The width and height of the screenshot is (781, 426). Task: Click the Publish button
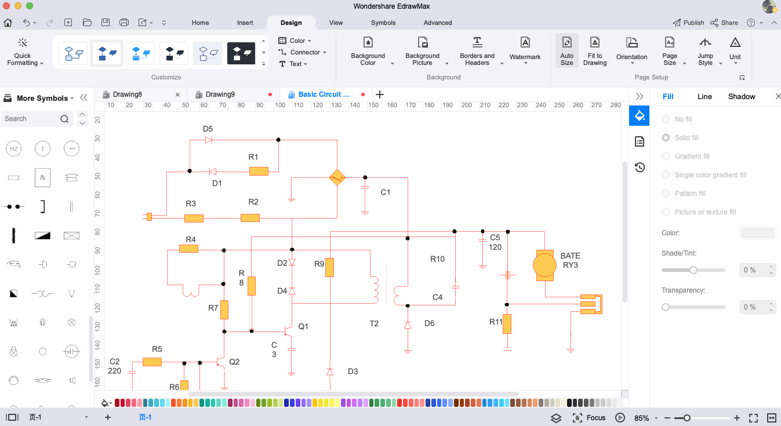pos(688,23)
